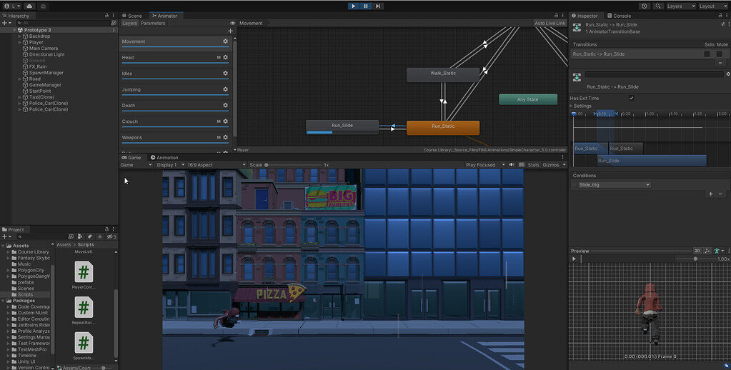Pause the game with the Pause button

click(x=366, y=6)
